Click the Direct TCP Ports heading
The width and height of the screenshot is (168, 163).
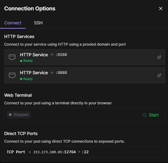(21, 134)
